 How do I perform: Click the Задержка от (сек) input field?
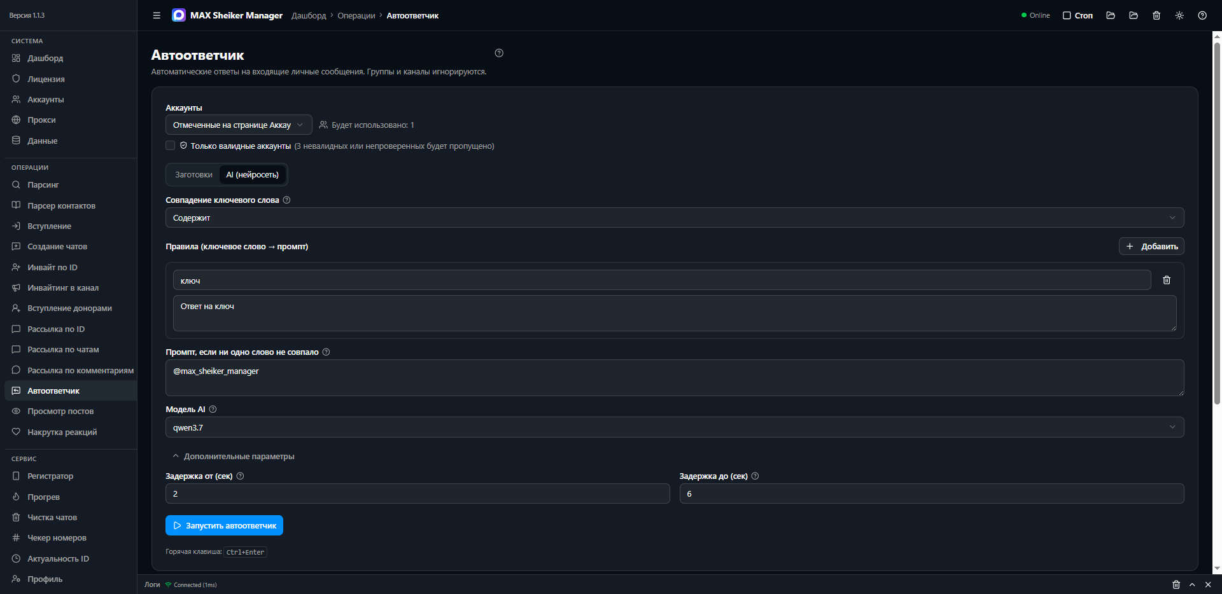[418, 494]
